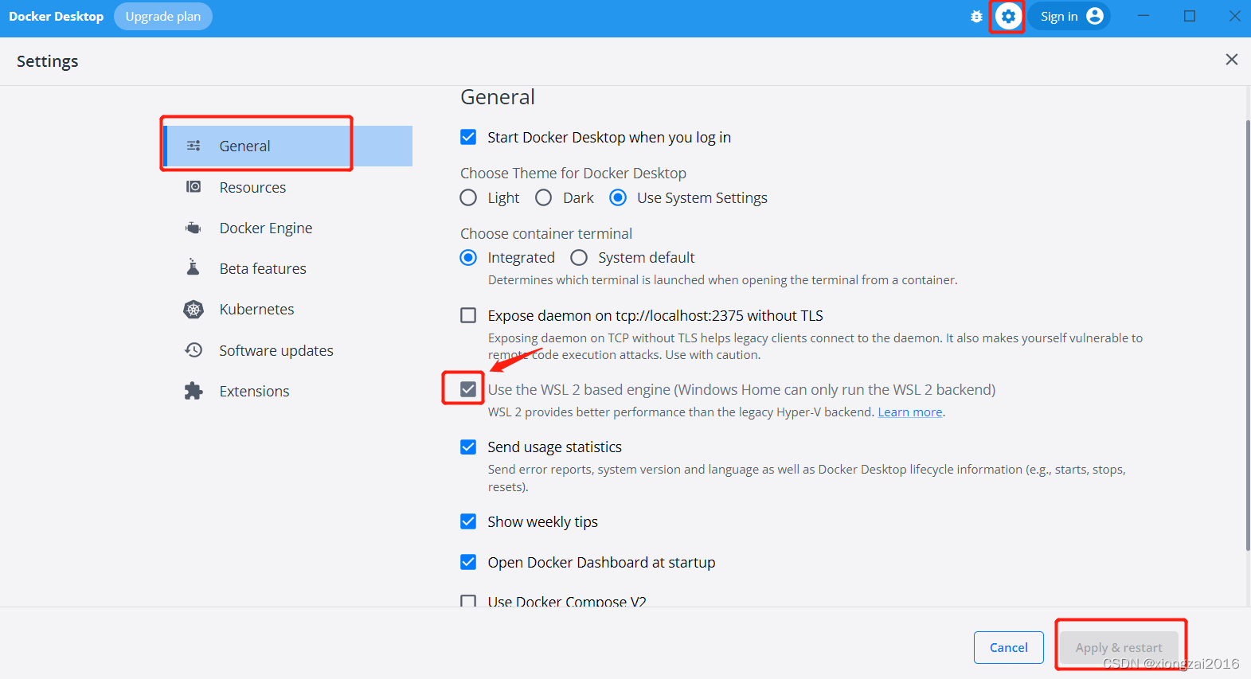
Task: Click the Choose Theme for Docker Desktop label
Action: (x=573, y=173)
